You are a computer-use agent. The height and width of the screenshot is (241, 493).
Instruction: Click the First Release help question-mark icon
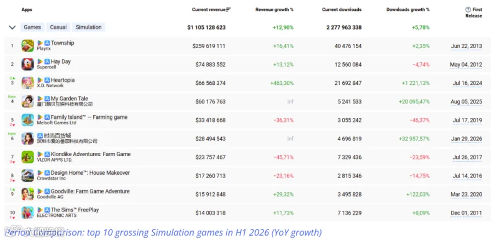point(468,10)
